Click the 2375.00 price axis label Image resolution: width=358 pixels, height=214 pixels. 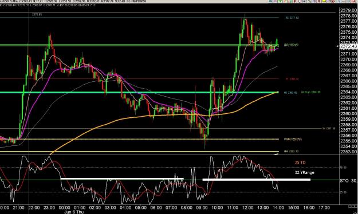tap(348, 32)
